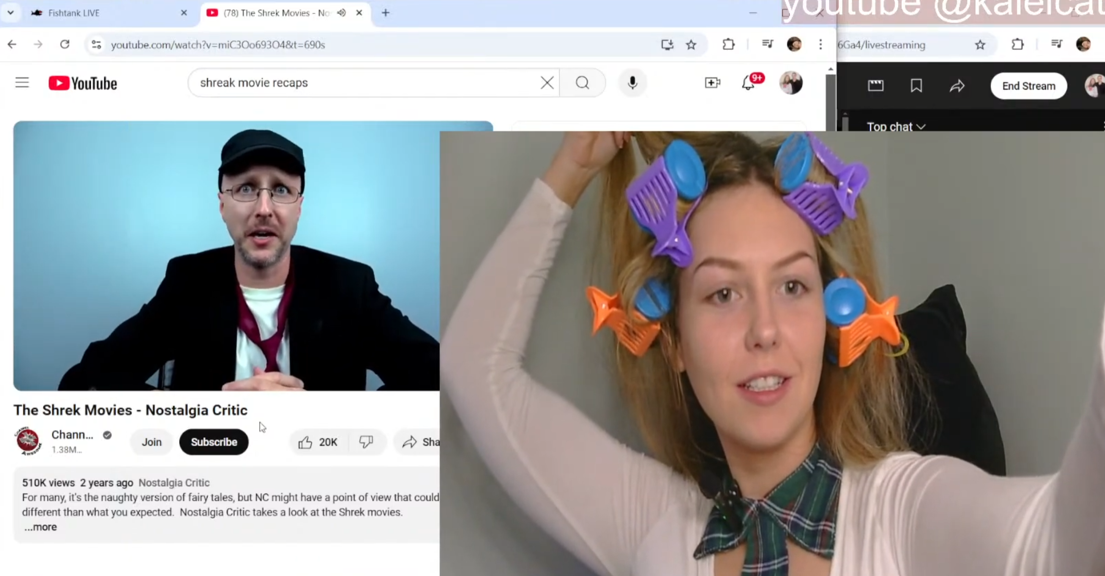Open the notifications bell
This screenshot has height=576, width=1105.
click(x=749, y=84)
